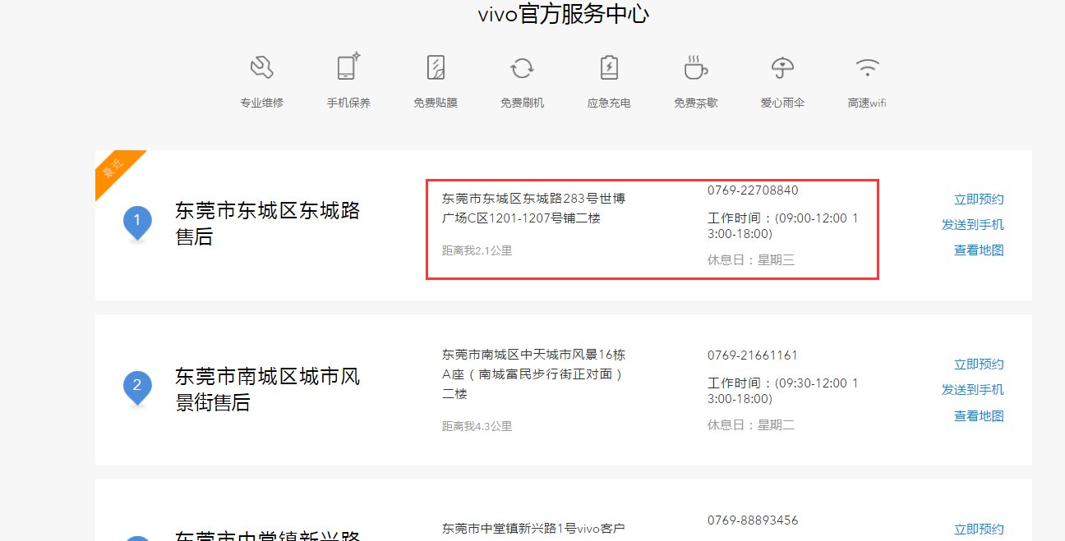The height and width of the screenshot is (541, 1065).
Task: Click 立即预约 for 城市风景街售后
Action: (x=978, y=364)
